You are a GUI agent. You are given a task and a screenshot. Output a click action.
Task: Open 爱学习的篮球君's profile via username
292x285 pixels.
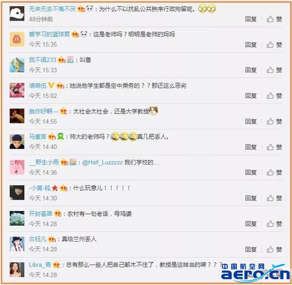(49, 34)
